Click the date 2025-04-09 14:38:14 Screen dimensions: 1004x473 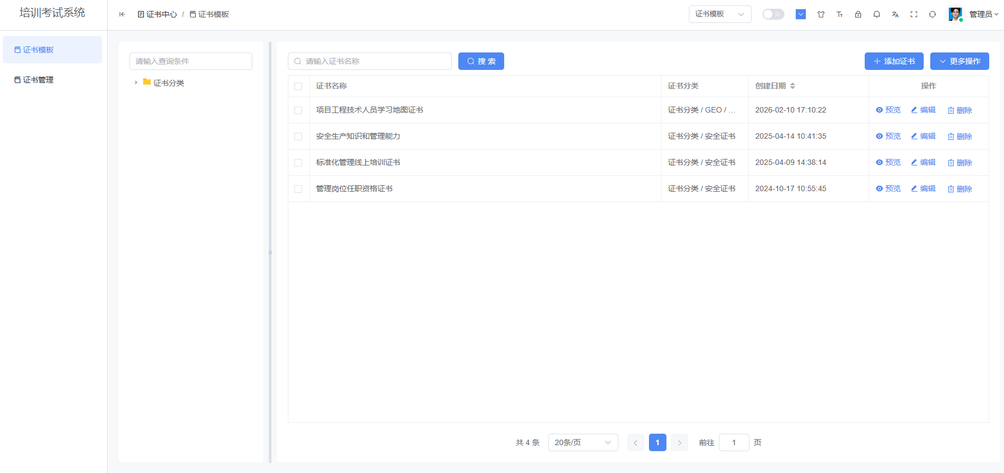click(x=790, y=162)
